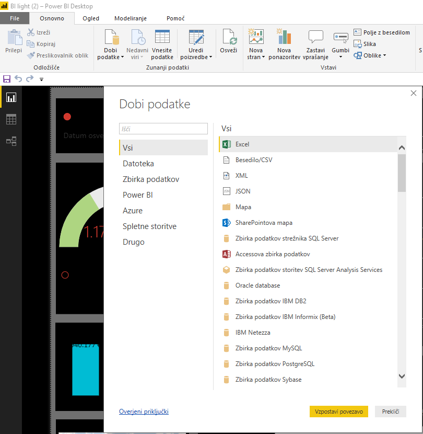Select the Excel connector
Screen dimensions: 423x434
[x=308, y=144]
